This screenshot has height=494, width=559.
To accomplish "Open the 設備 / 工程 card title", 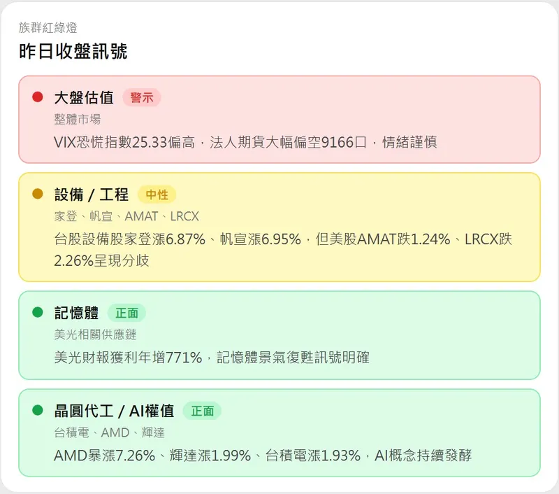I will pos(91,195).
